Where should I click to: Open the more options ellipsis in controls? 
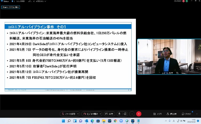(x=132, y=114)
